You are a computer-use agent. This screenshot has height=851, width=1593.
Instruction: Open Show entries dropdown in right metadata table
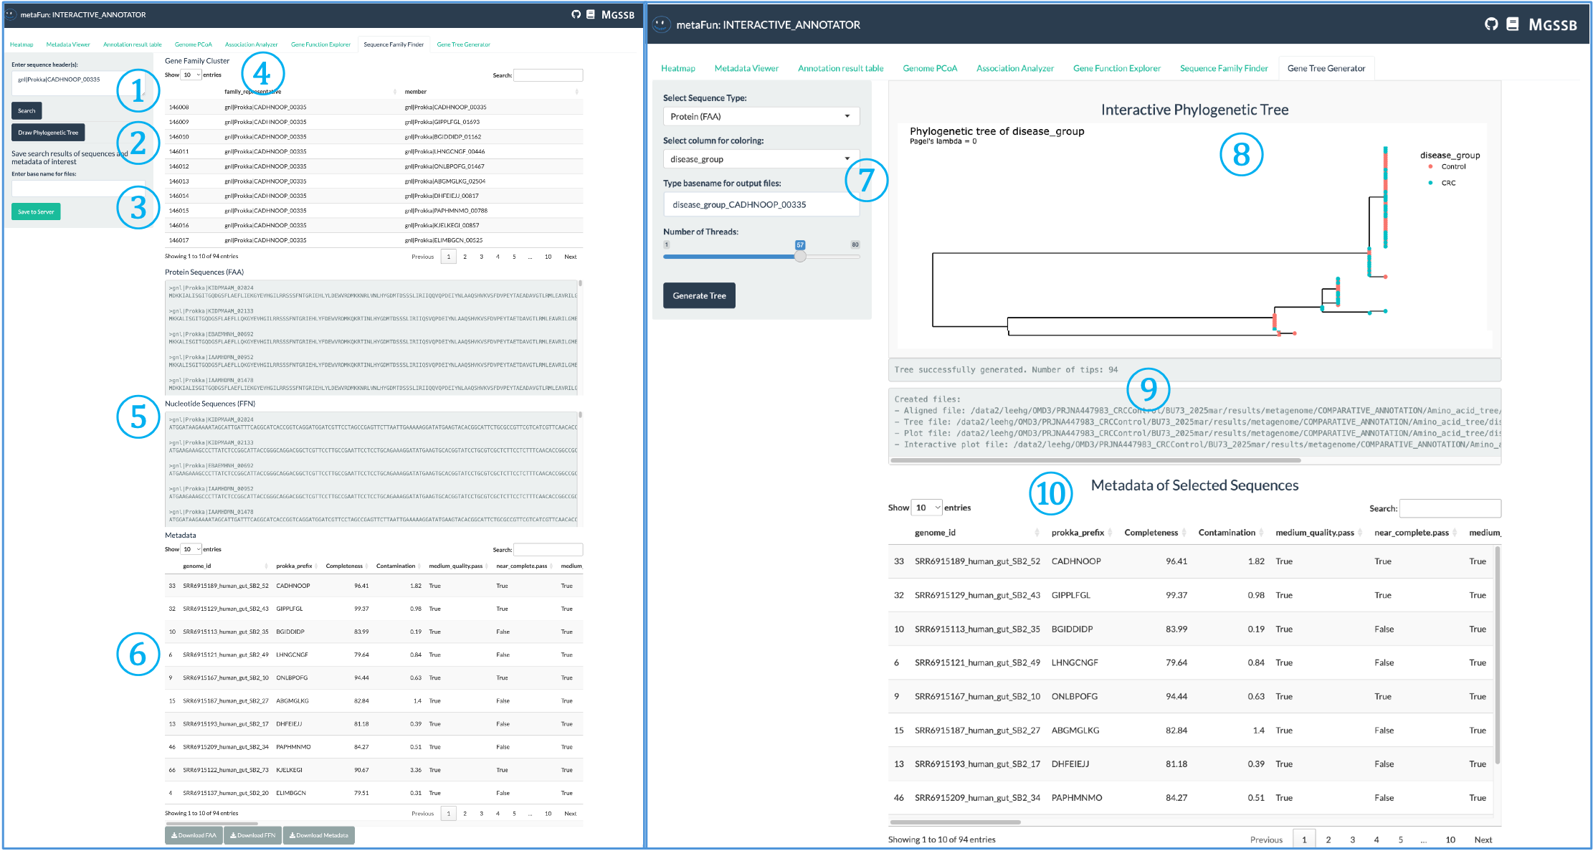coord(926,508)
